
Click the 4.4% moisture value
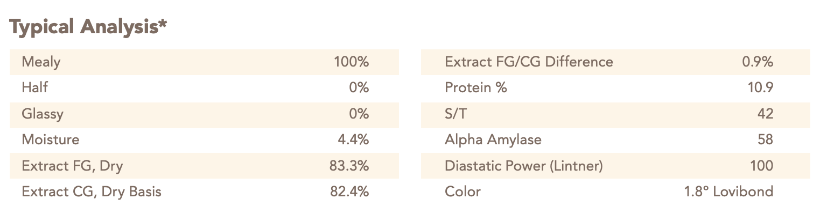point(353,139)
